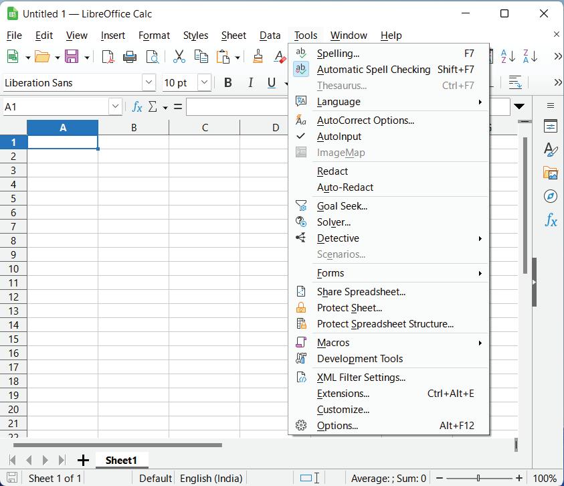564x486 pixels.
Task: Click the Wrap Text toolbar icon
Action: (x=515, y=82)
